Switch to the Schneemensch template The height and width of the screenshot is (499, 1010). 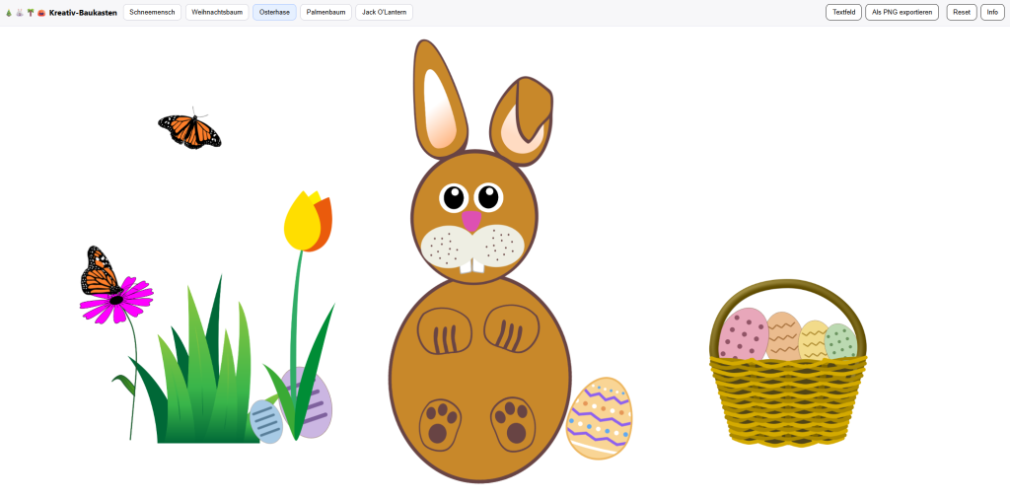(152, 12)
